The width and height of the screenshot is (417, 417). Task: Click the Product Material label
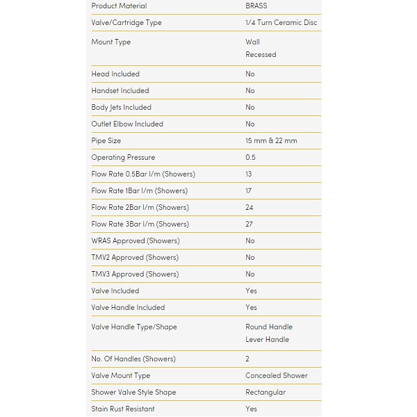tap(119, 6)
